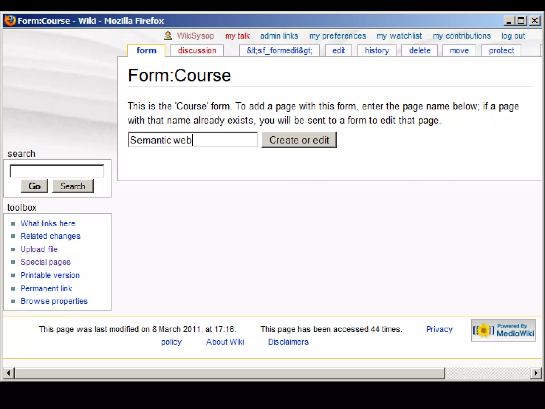
Task: Click the Powered By MediaWiki badge
Action: [x=503, y=330]
